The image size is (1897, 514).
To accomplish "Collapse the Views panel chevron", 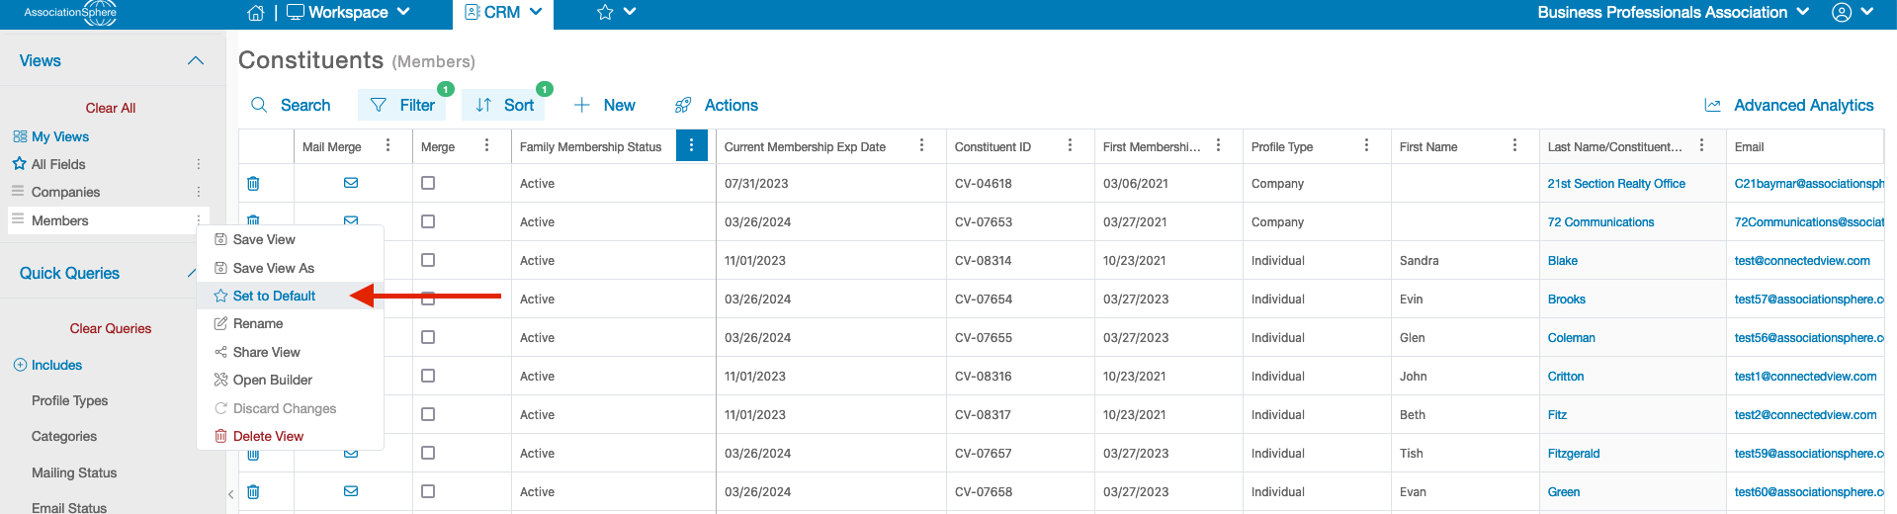I will click(x=196, y=61).
